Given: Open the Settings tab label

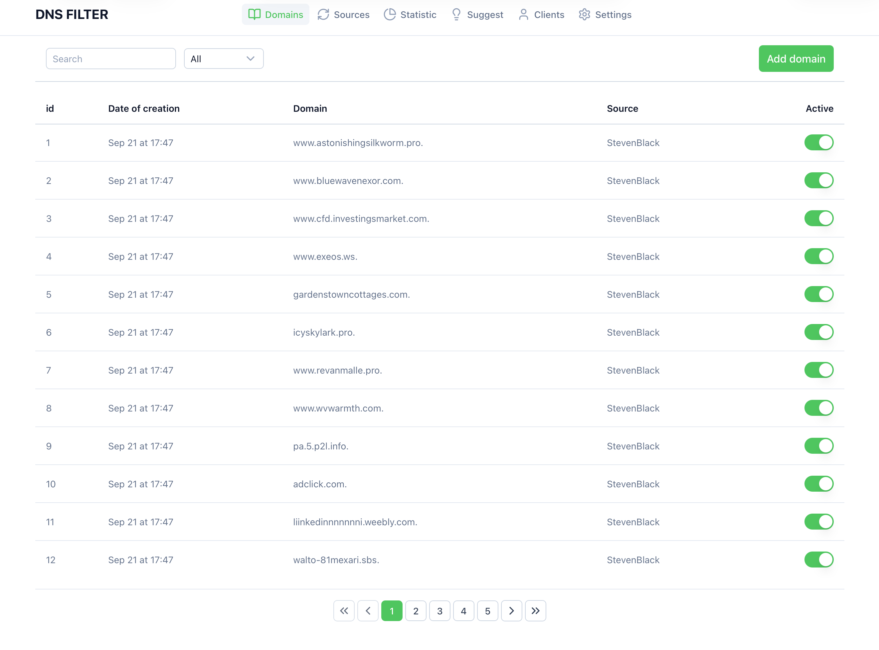Looking at the screenshot, I should pos(614,15).
